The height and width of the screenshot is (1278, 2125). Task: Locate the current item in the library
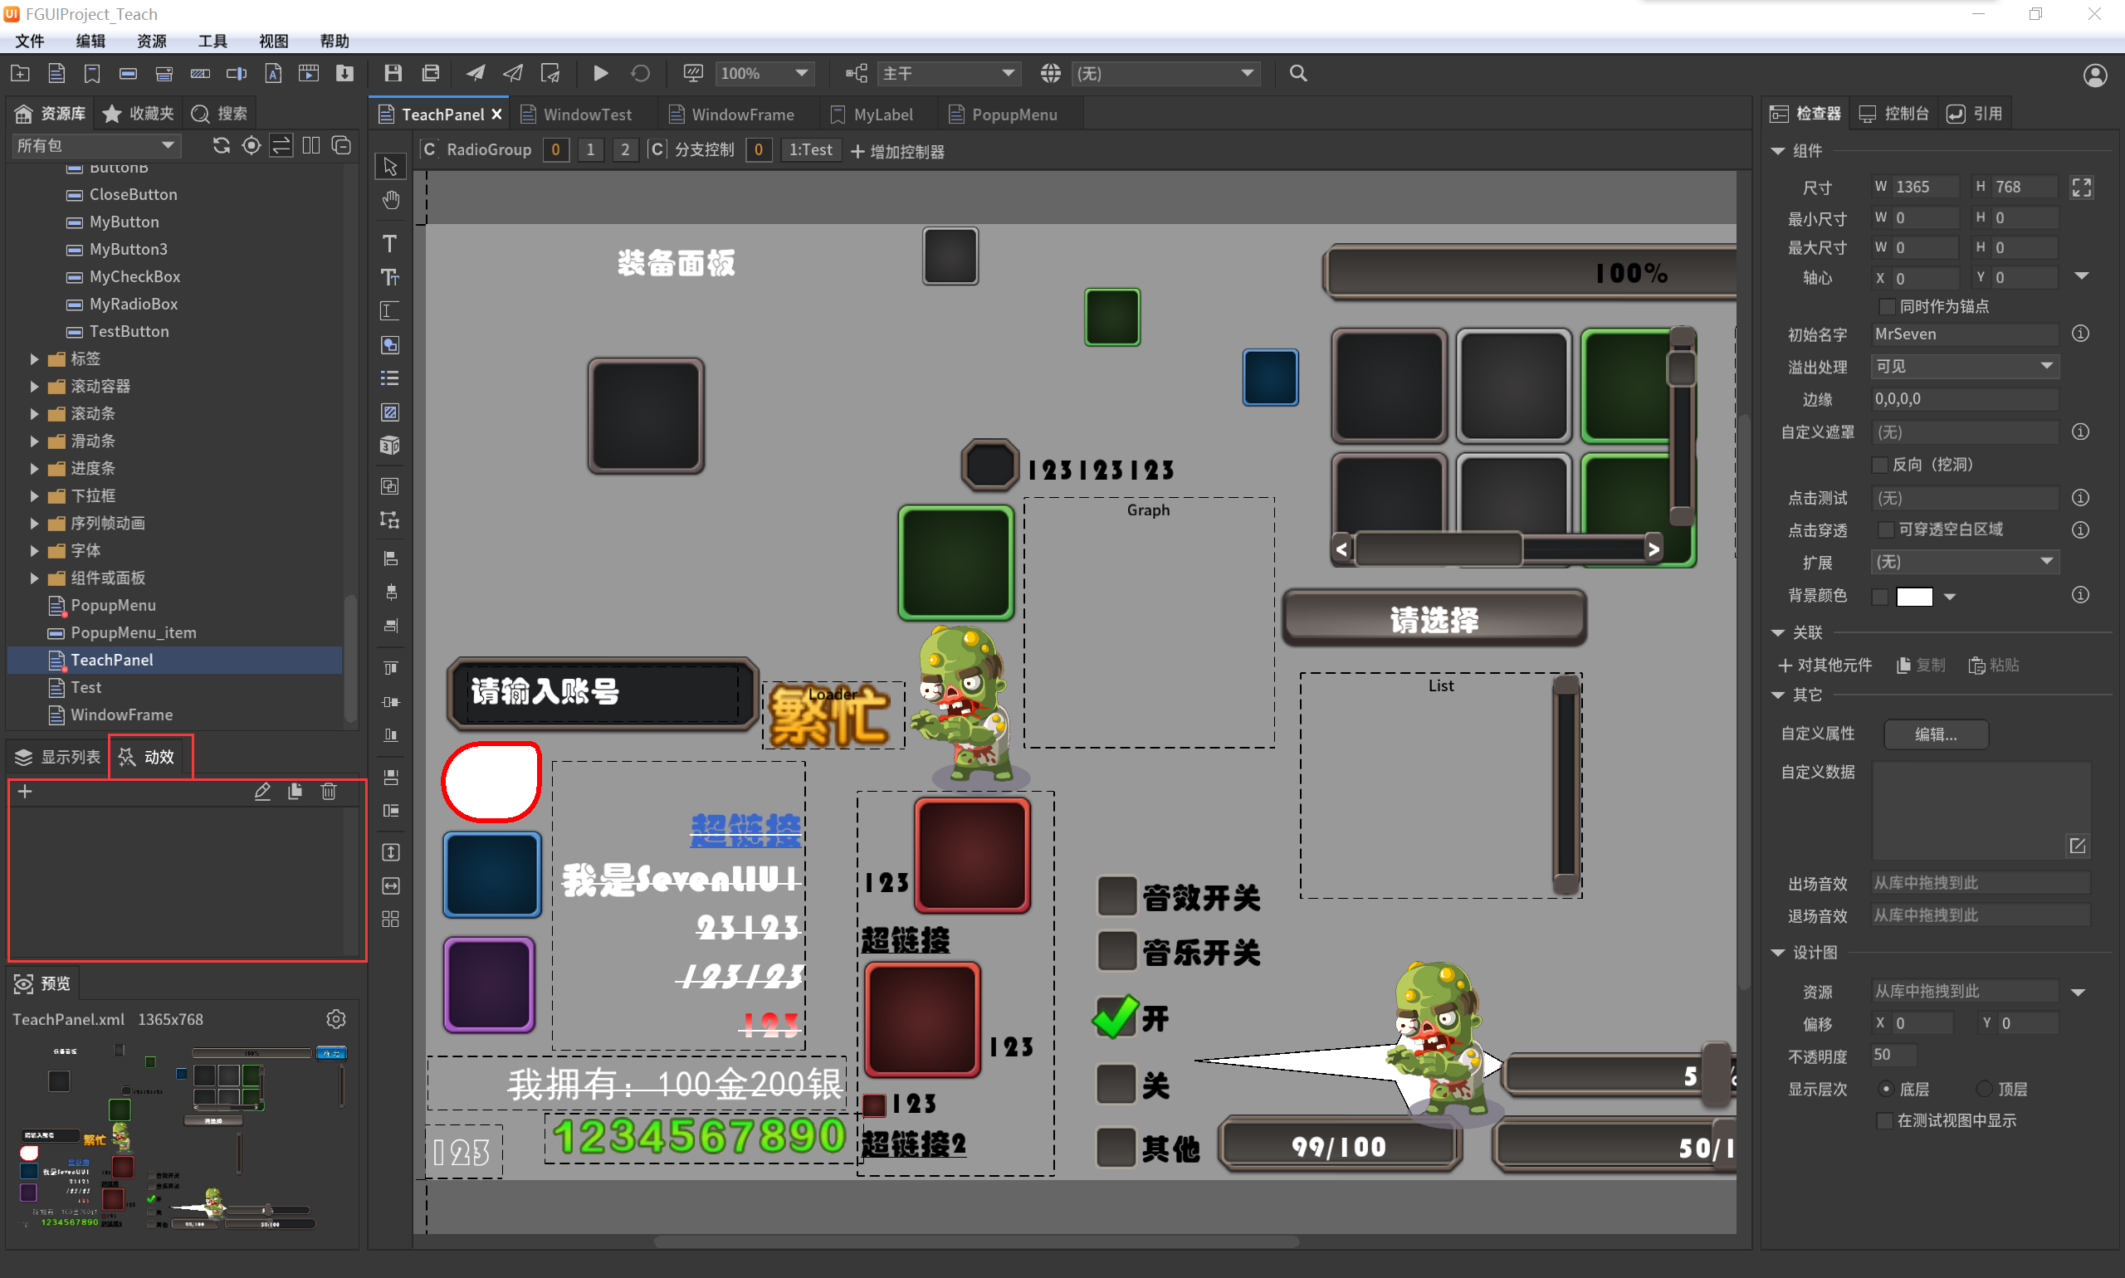252,145
